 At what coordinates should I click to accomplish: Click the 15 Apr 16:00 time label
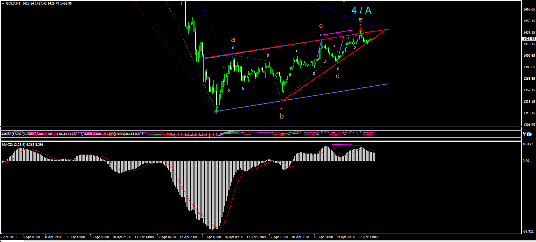(212, 237)
